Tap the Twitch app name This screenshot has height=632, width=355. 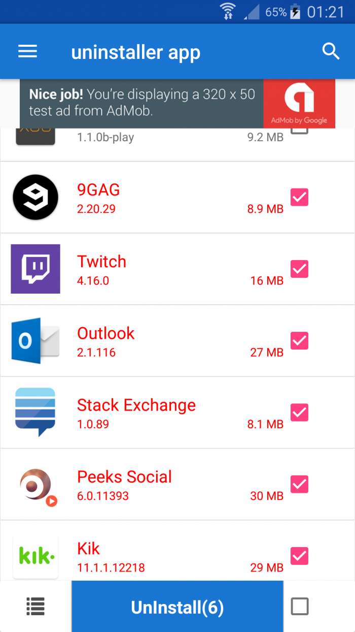(101, 262)
